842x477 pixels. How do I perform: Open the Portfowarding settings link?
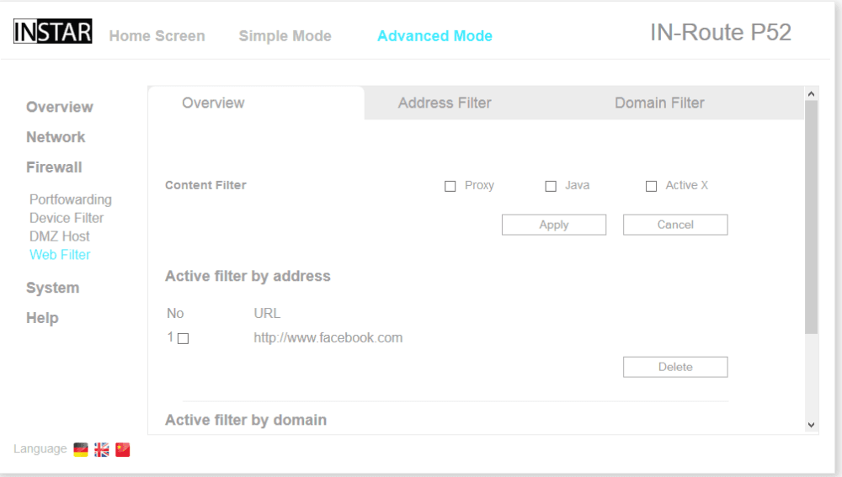pos(71,199)
